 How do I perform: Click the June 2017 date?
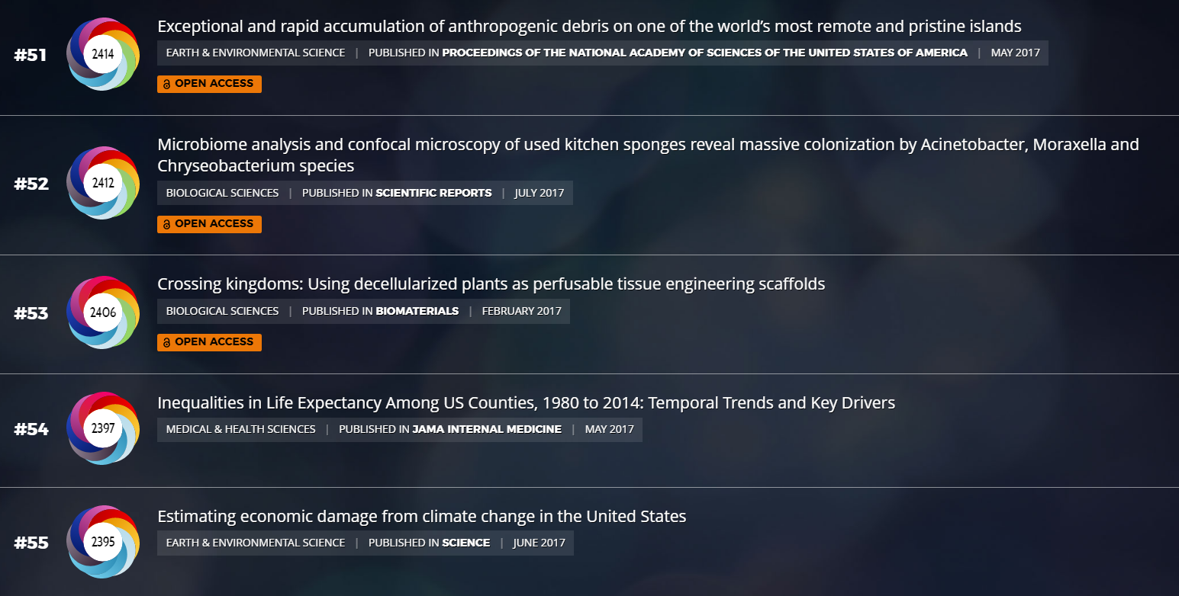(x=540, y=543)
